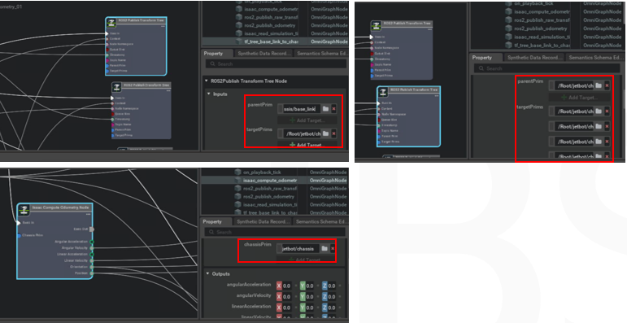Click angularVelocity Y value field
The height and width of the screenshot is (323, 627).
pos(310,297)
